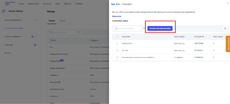Viewport: 230px width, 104px height.
Task: Check the SC Test account checkbox
Action: pos(117,50)
